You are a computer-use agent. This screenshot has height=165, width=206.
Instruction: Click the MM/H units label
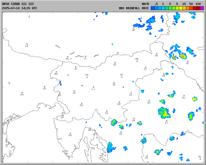[145, 4]
